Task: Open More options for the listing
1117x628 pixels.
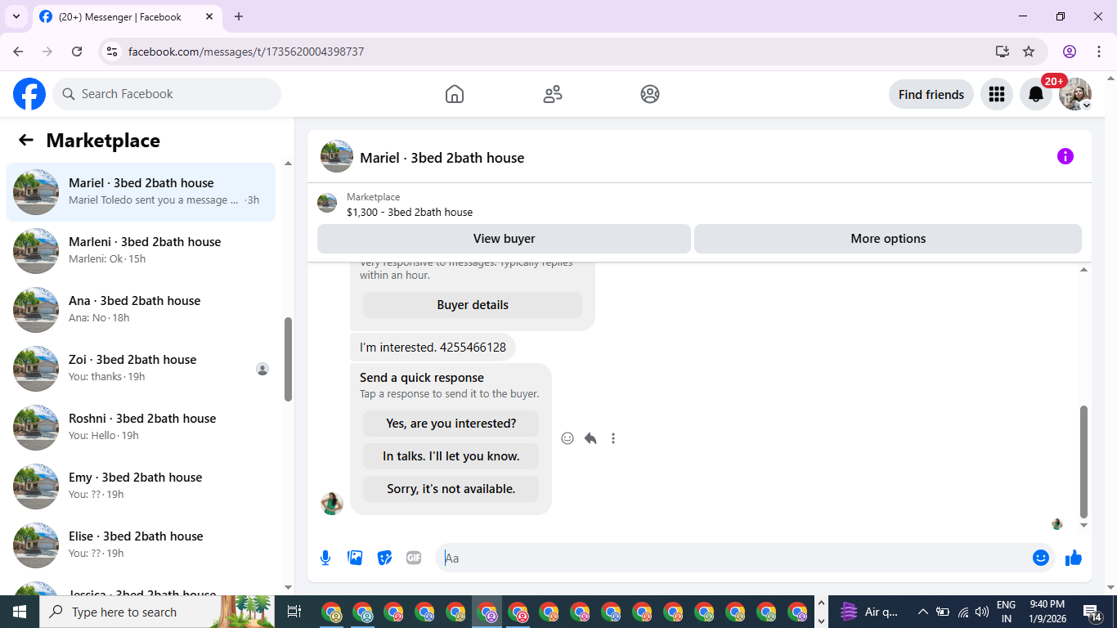Action: tap(888, 239)
